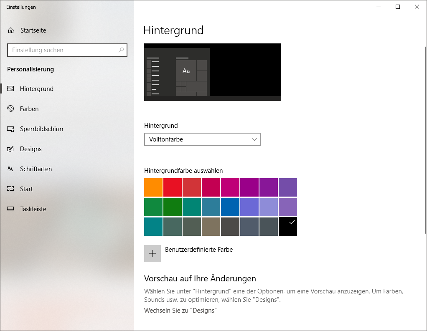Pick the periwinkle blue sixth swatch, second row
This screenshot has width=427, height=331.
coord(249,207)
